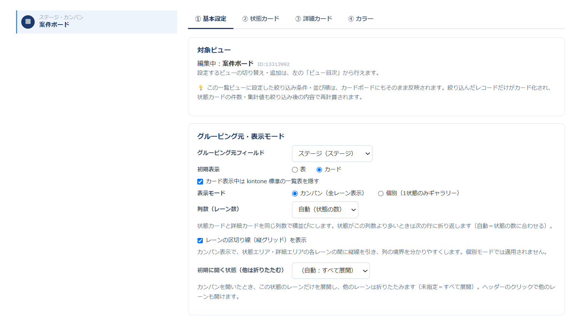This screenshot has width=572, height=318.
Task: Click the 表示モード field label
Action: pyautogui.click(x=211, y=193)
